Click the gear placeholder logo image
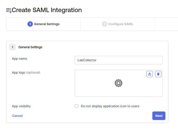The image size is (178, 131). (x=118, y=83)
